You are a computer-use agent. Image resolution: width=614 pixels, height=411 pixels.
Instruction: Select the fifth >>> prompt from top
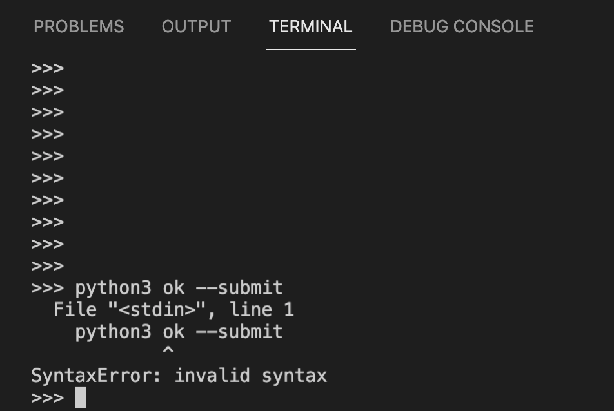tap(46, 156)
